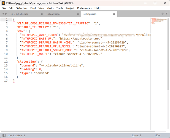The image size is (170, 138).
Task: Click the "command" value on line 15
Action: pyautogui.click(x=42, y=73)
